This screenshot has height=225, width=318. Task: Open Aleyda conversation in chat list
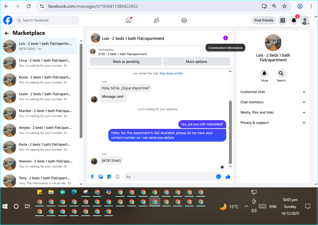coord(39,130)
